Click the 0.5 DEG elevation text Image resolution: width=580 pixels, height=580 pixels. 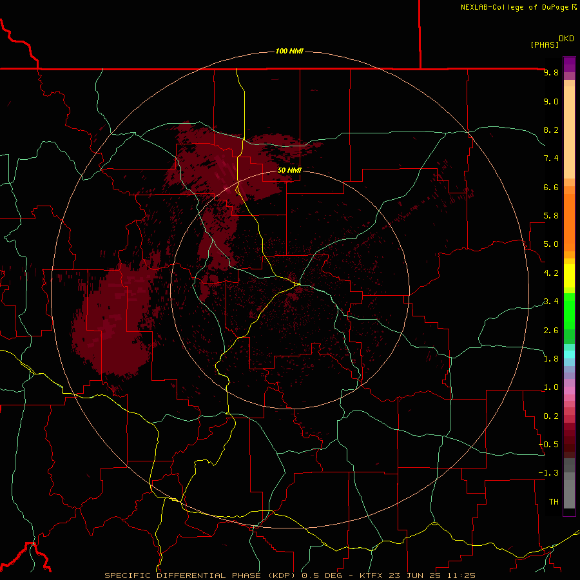click(x=323, y=575)
